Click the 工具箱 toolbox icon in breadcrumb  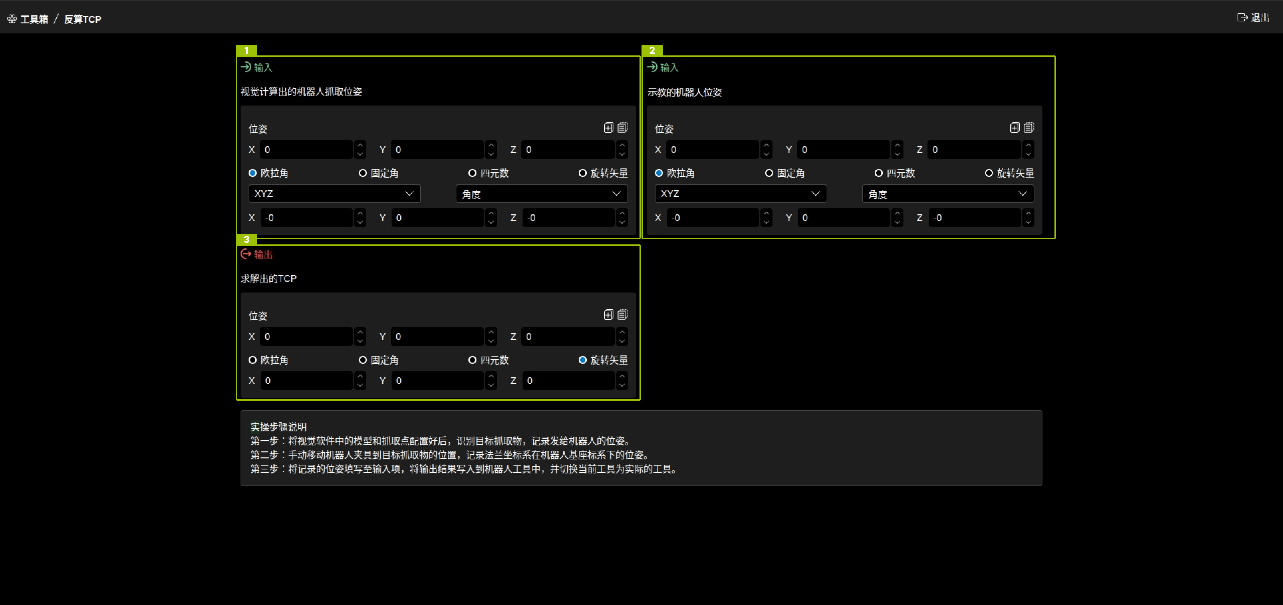pos(12,19)
